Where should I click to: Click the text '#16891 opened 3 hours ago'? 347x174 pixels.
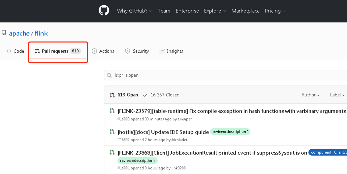[x=141, y=168]
